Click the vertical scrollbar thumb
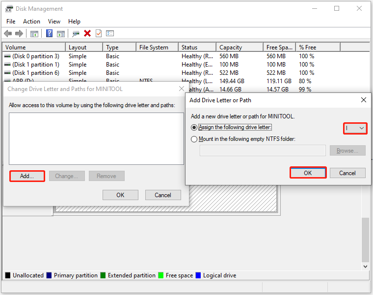 click(x=365, y=240)
